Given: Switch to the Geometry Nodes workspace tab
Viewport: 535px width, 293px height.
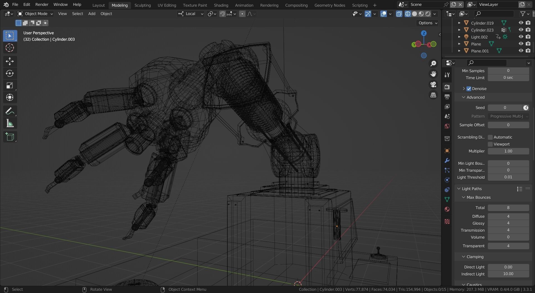Looking at the screenshot, I should click(x=330, y=5).
